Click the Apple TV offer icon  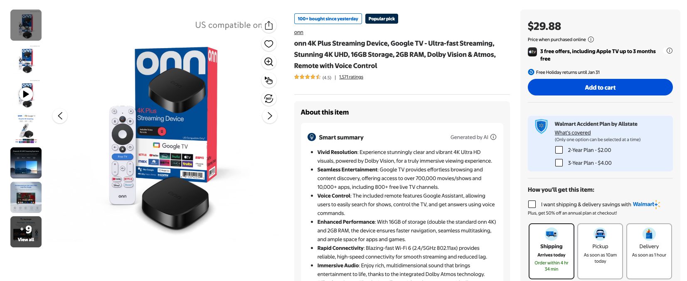(532, 51)
